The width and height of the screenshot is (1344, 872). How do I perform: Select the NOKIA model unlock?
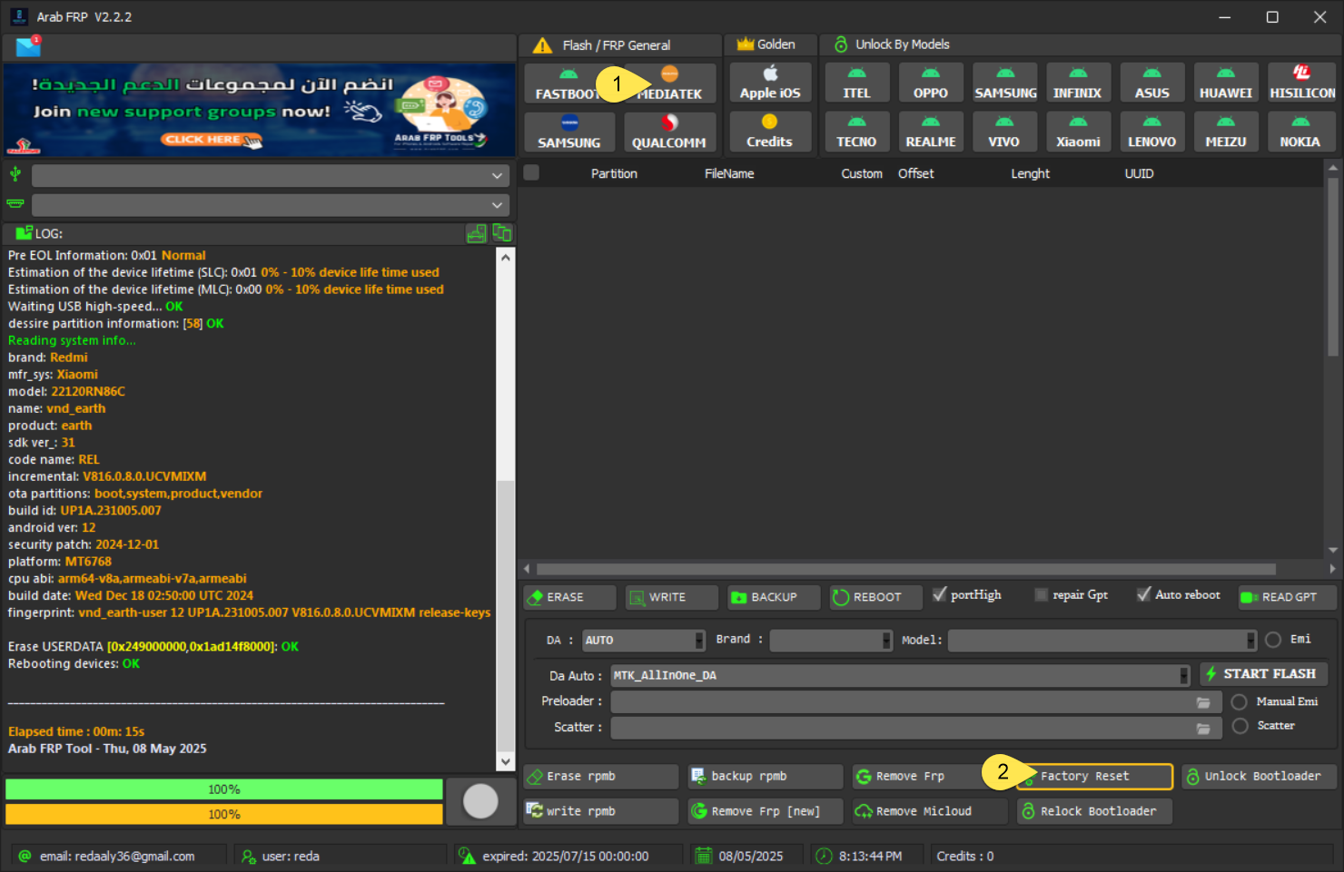click(1302, 132)
